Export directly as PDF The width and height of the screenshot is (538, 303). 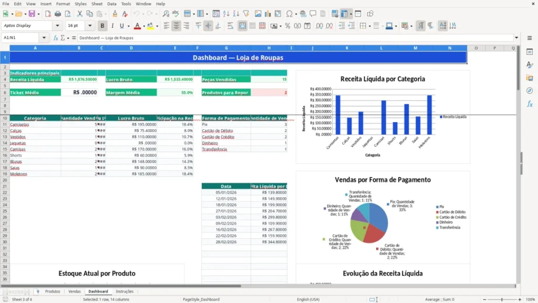pos(48,14)
